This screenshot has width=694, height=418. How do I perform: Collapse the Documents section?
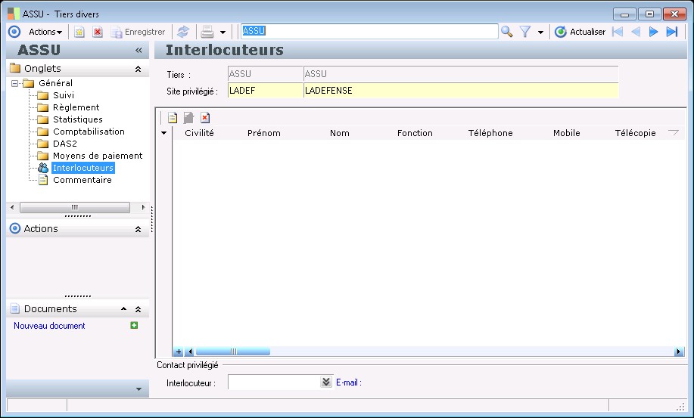pyautogui.click(x=138, y=309)
